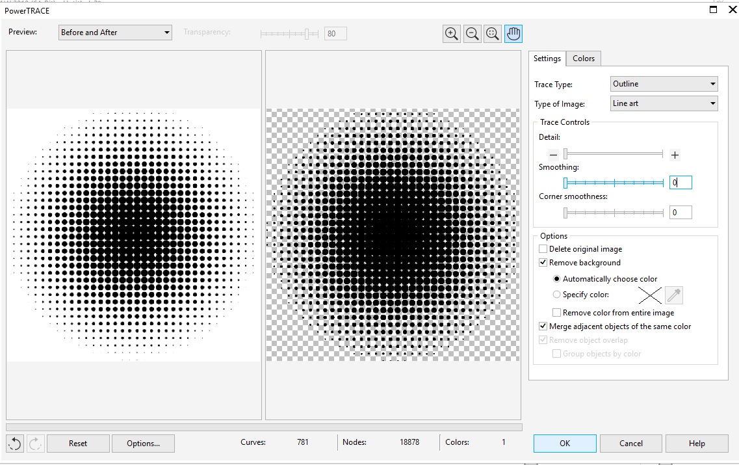
Task: Decrease Detail using the minus icon
Action: pos(553,155)
